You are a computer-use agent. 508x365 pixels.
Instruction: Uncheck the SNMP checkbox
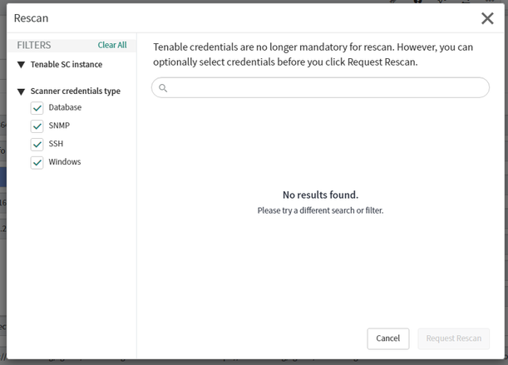tap(37, 126)
